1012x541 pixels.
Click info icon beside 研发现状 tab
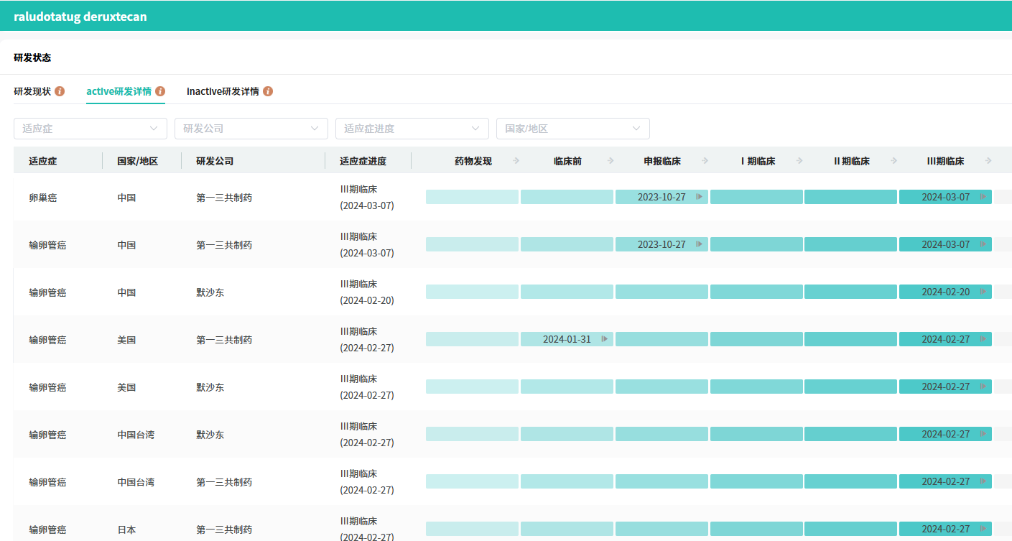tap(60, 91)
